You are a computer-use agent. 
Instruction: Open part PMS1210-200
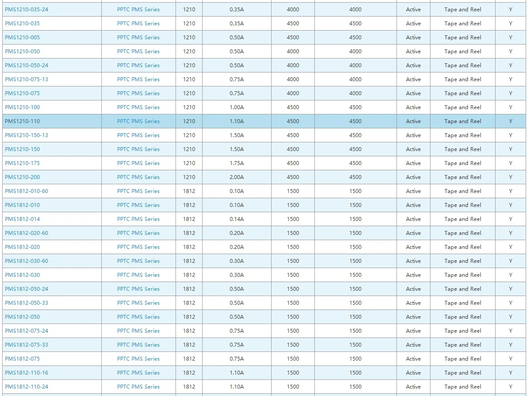22,177
